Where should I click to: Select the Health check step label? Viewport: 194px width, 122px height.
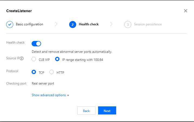89,24
